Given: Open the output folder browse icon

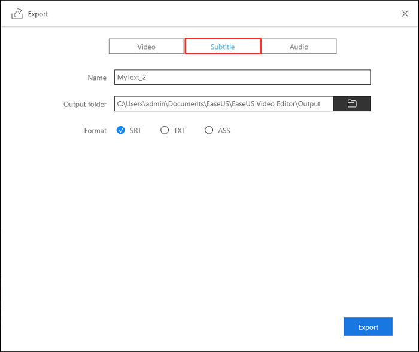Looking at the screenshot, I should point(352,104).
